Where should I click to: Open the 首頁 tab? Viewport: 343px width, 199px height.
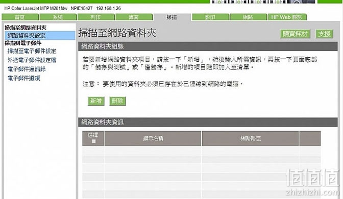(x=20, y=17)
